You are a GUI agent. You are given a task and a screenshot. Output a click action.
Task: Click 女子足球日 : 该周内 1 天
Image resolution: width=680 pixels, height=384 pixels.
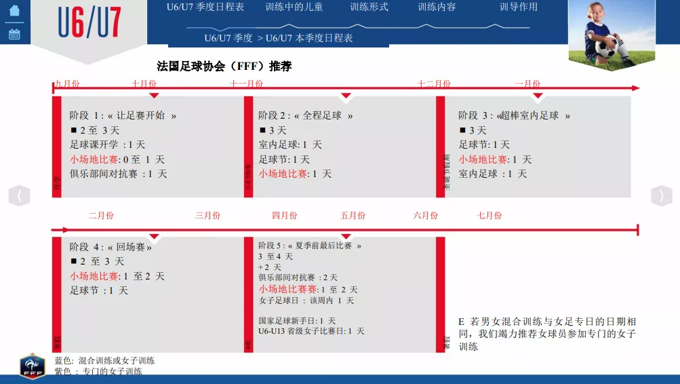[306, 301]
